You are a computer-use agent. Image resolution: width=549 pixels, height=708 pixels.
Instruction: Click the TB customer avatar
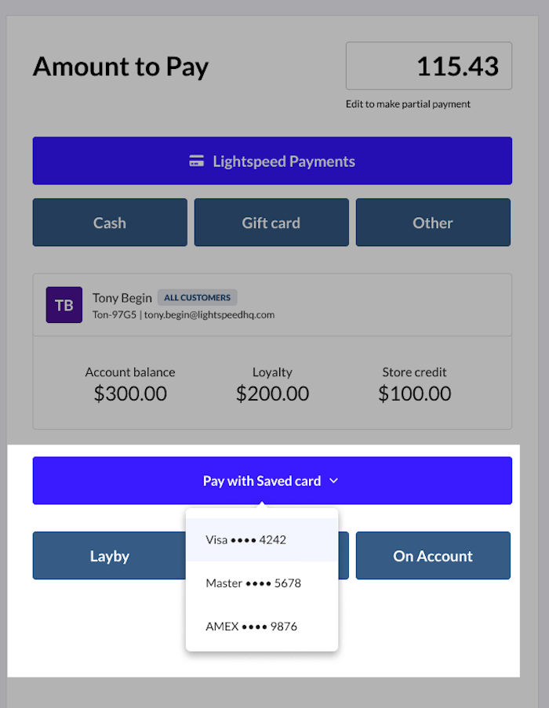(64, 305)
